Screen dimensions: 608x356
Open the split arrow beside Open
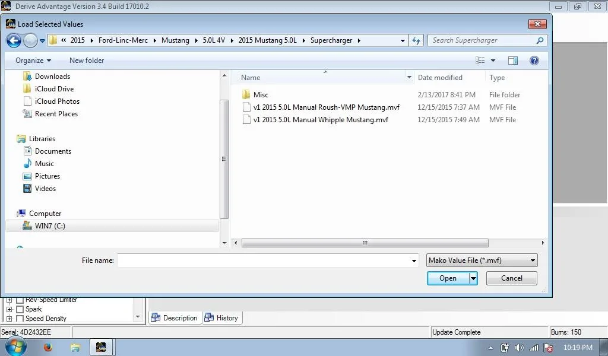(x=473, y=278)
